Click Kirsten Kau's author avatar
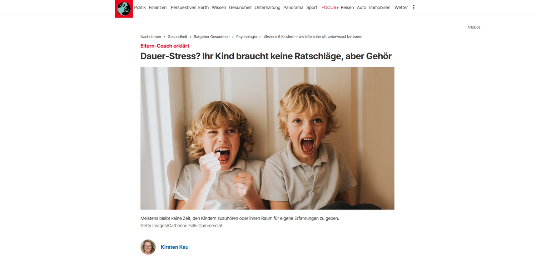Image resolution: width=536 pixels, height=257 pixels. click(x=148, y=247)
